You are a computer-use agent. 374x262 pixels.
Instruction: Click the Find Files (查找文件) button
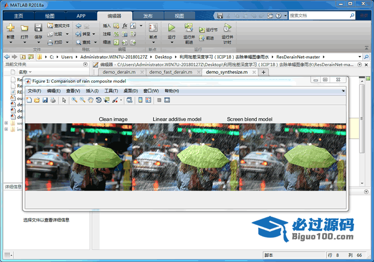coord(59,26)
